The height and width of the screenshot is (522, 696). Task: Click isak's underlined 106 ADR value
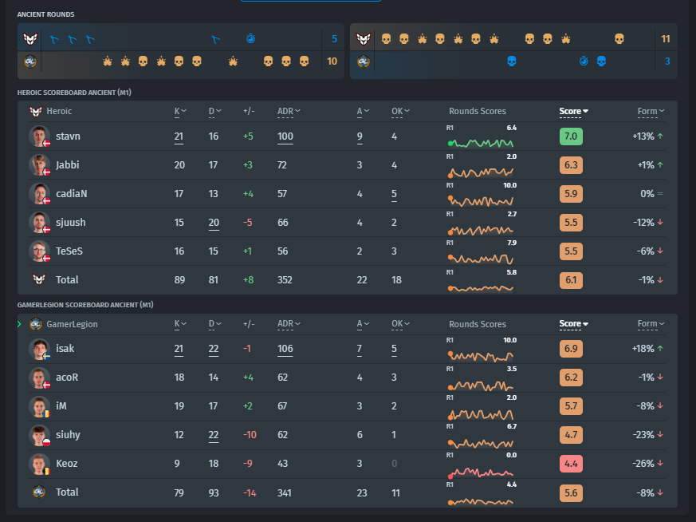pyautogui.click(x=285, y=349)
